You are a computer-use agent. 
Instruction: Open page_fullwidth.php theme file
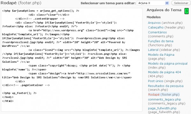[x=162, y=108]
